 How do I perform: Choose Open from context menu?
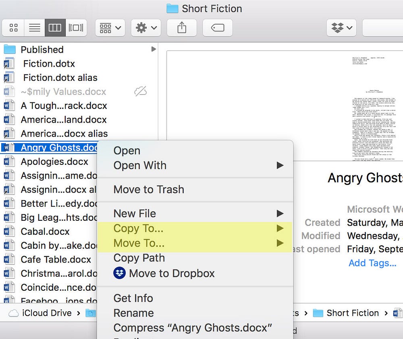195,150
